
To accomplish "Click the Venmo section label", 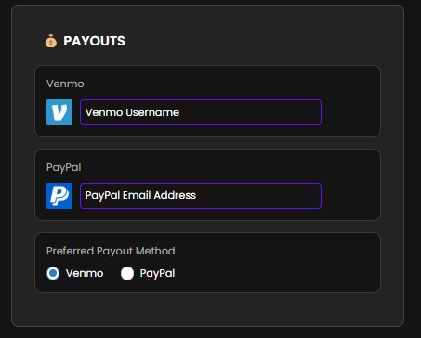I will (x=65, y=84).
